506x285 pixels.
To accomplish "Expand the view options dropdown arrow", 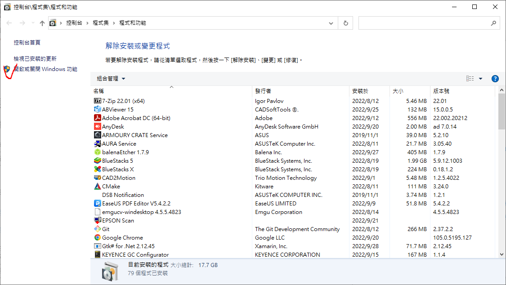I will click(480, 79).
